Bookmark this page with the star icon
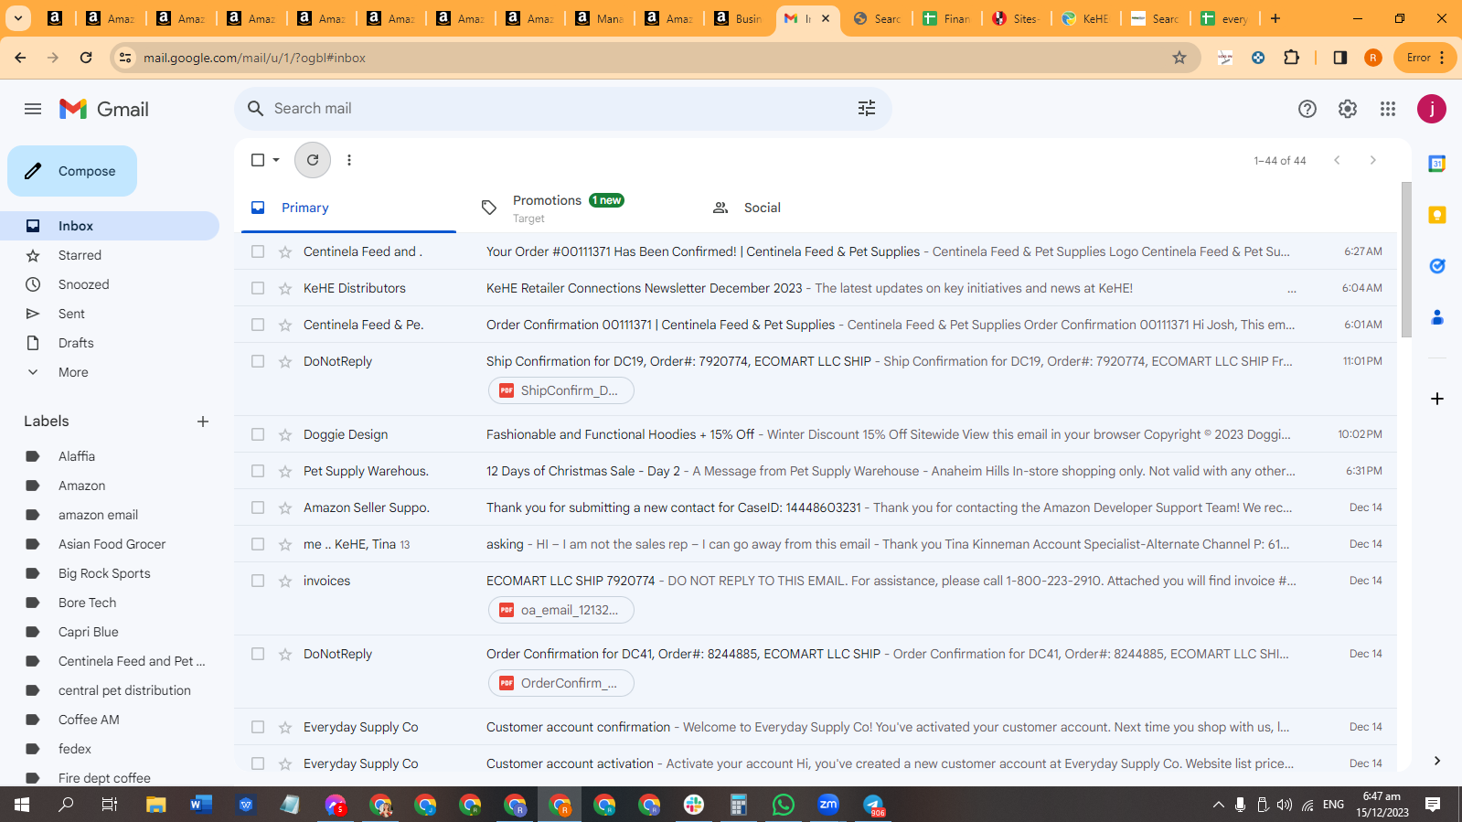Viewport: 1462px width, 822px height. (1179, 58)
